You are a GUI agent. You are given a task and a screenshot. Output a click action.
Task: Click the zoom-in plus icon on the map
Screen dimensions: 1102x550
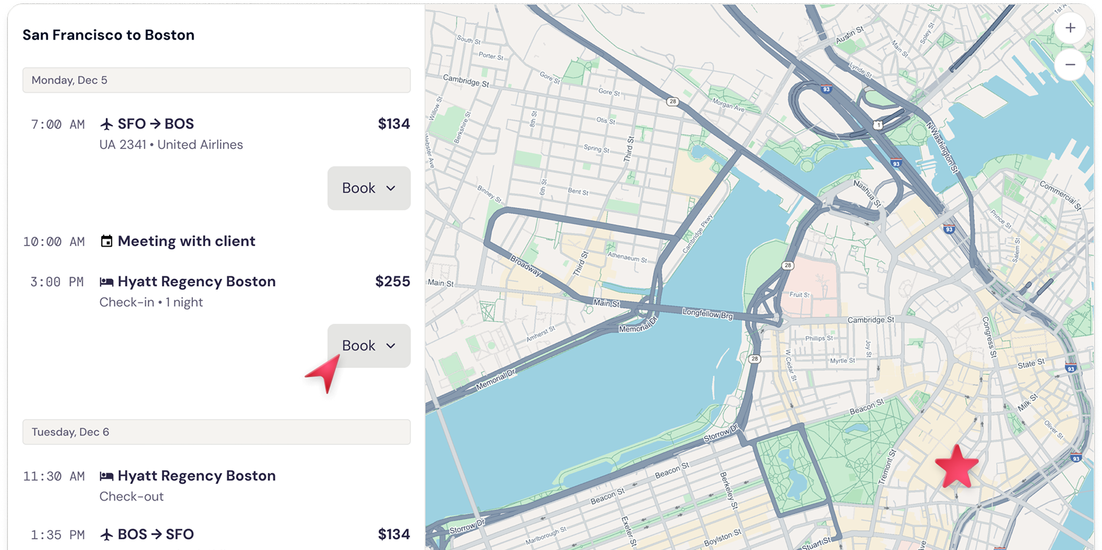(1071, 27)
